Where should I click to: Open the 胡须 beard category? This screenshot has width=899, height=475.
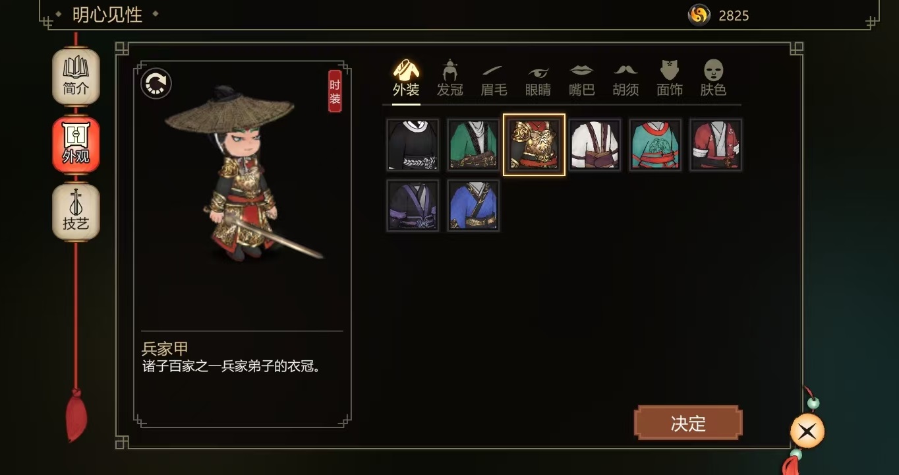625,78
